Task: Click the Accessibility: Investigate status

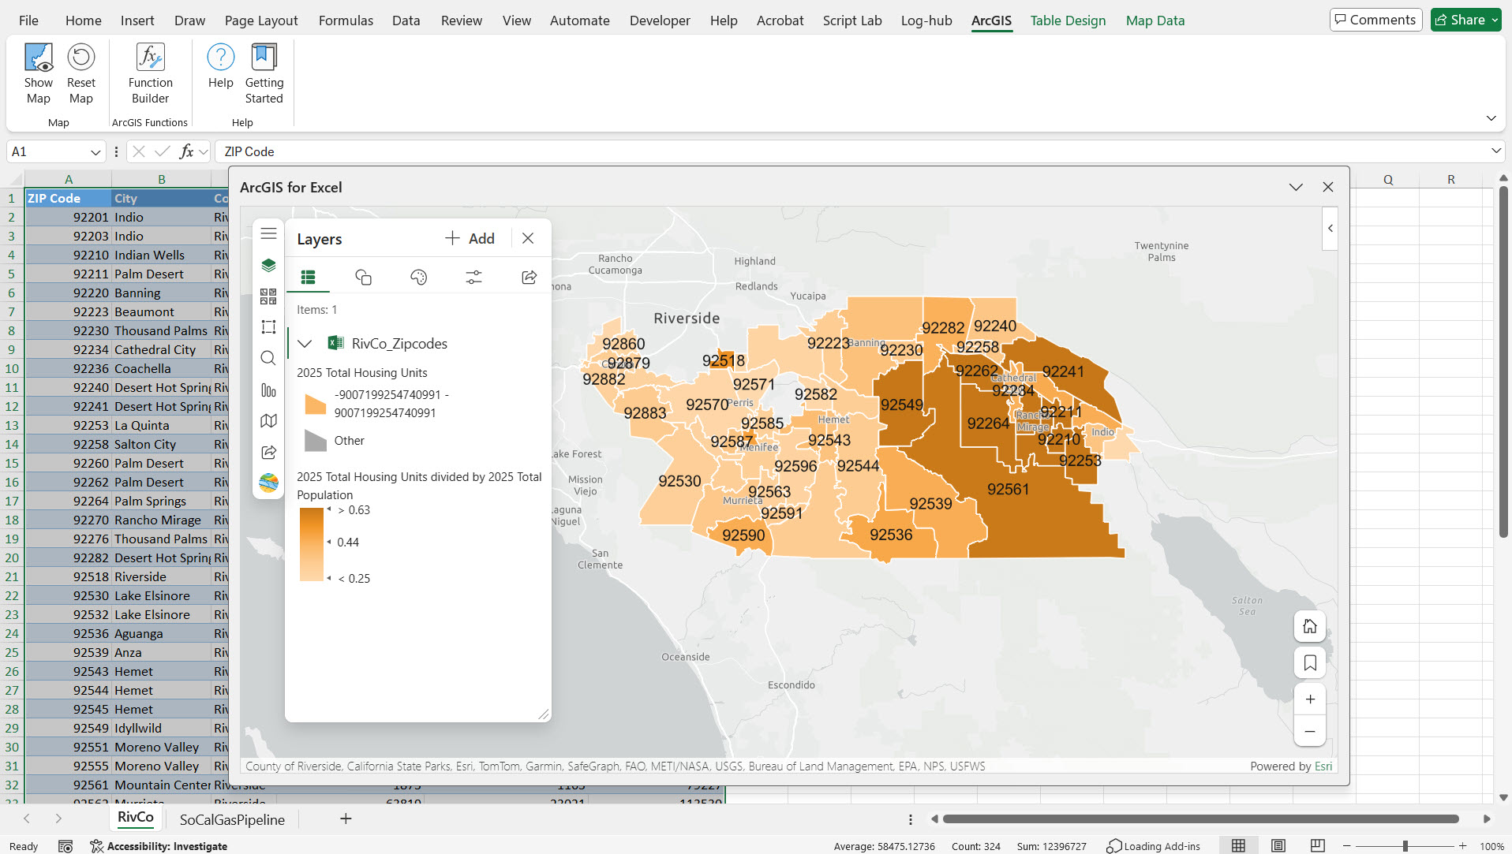Action: (x=159, y=846)
